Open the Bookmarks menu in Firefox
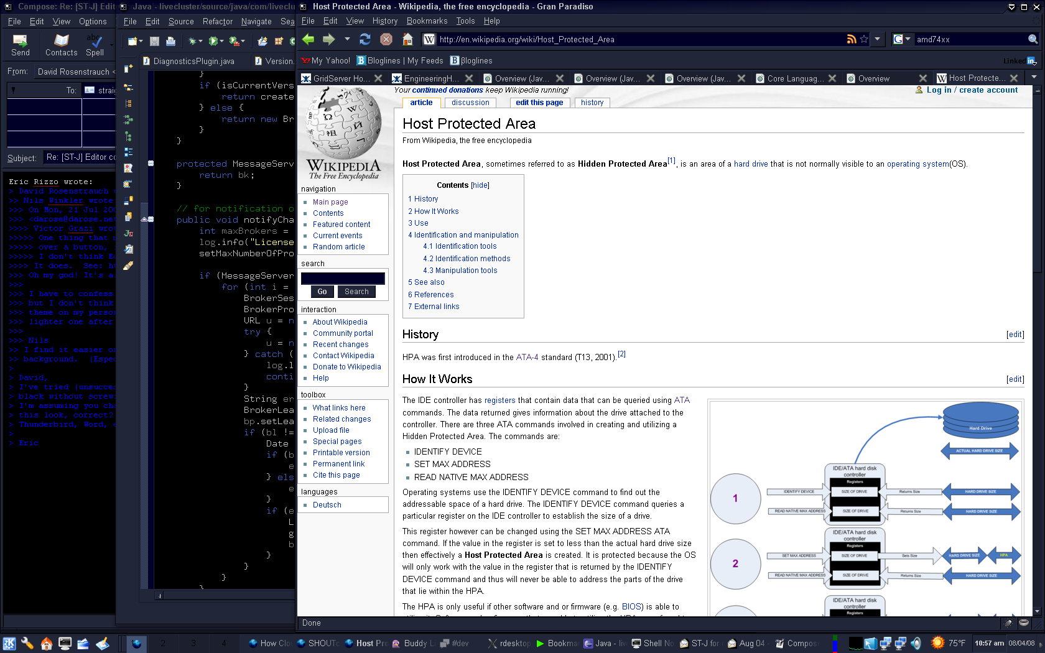This screenshot has height=653, width=1045. click(x=427, y=21)
